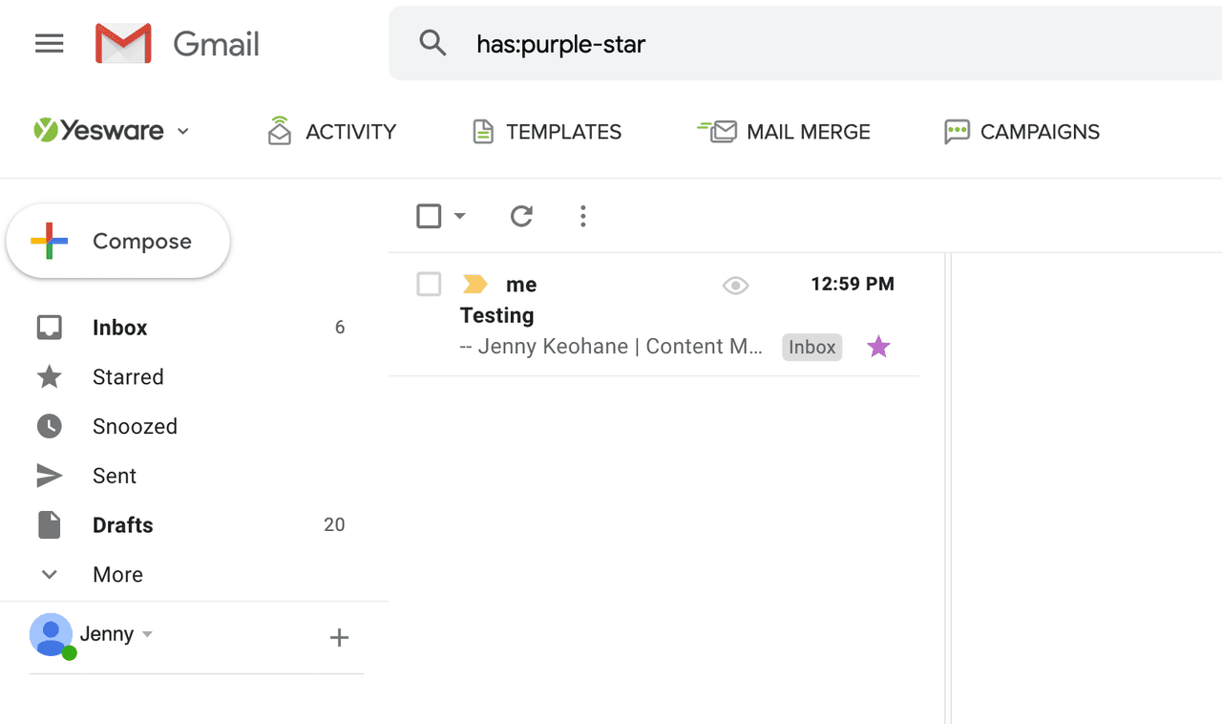Viewport: 1222px width, 724px height.
Task: Open Yesware Activity feed
Action: pyautogui.click(x=332, y=132)
